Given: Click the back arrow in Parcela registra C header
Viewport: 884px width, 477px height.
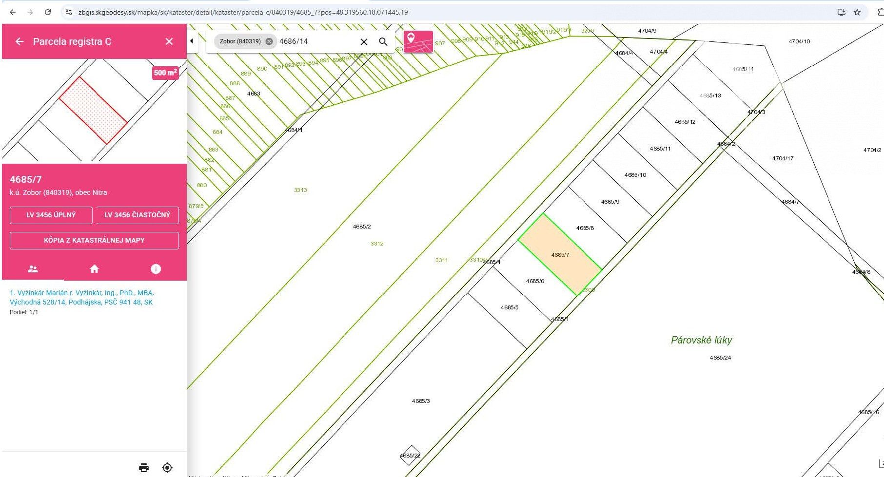Looking at the screenshot, I should click(20, 42).
